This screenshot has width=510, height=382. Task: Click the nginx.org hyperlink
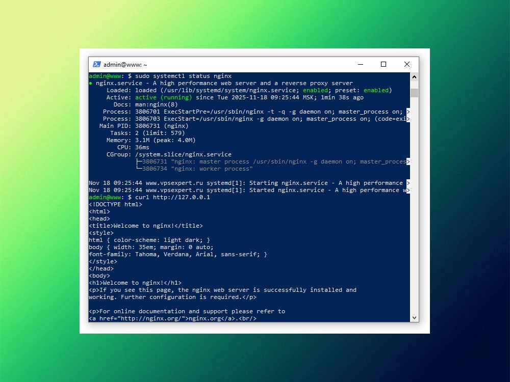pos(206,318)
